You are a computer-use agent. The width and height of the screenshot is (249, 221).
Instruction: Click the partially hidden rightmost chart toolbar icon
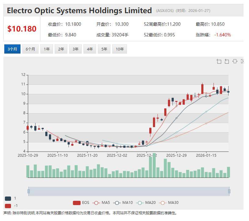click(242, 62)
